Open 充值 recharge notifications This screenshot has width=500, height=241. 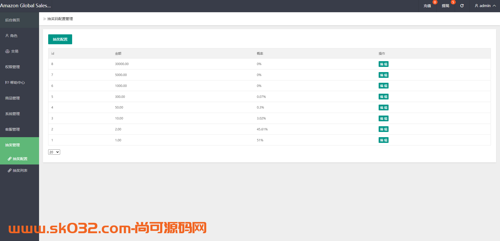427,6
